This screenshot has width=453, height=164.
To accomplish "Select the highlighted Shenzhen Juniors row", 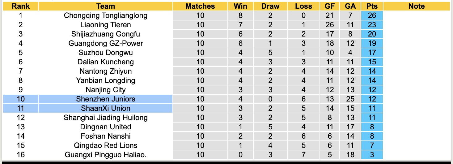I will [106, 99].
